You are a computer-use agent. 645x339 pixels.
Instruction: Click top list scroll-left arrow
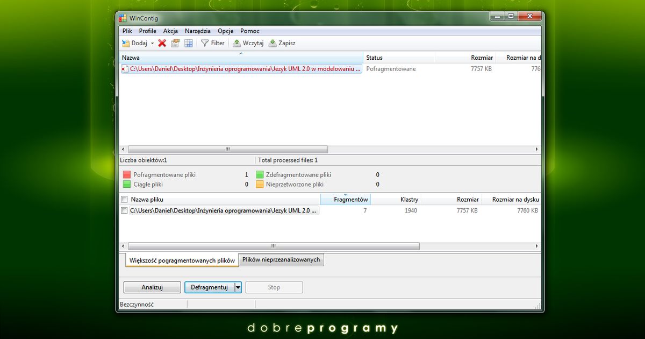click(123, 150)
